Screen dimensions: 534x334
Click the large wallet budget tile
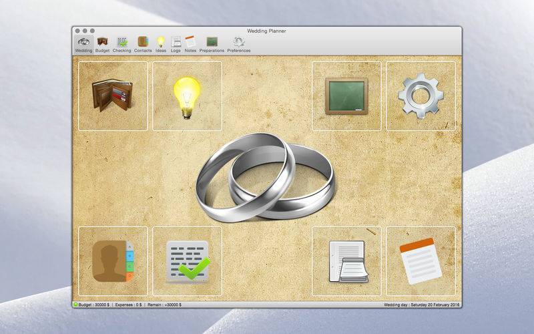tap(113, 96)
